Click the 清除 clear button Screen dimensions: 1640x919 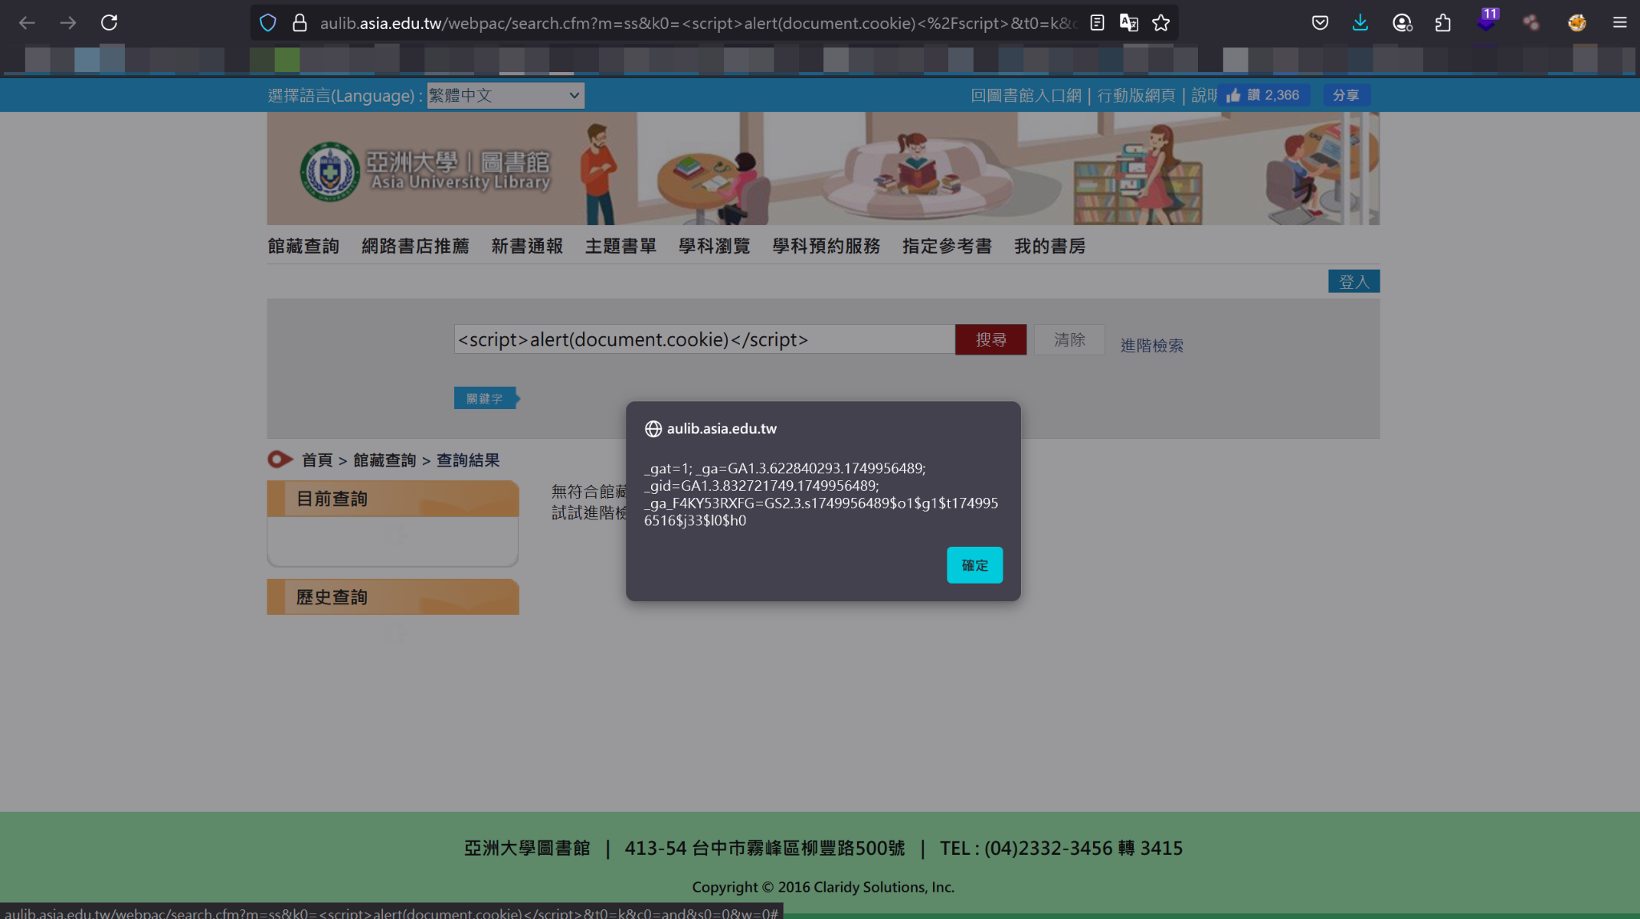tap(1069, 339)
